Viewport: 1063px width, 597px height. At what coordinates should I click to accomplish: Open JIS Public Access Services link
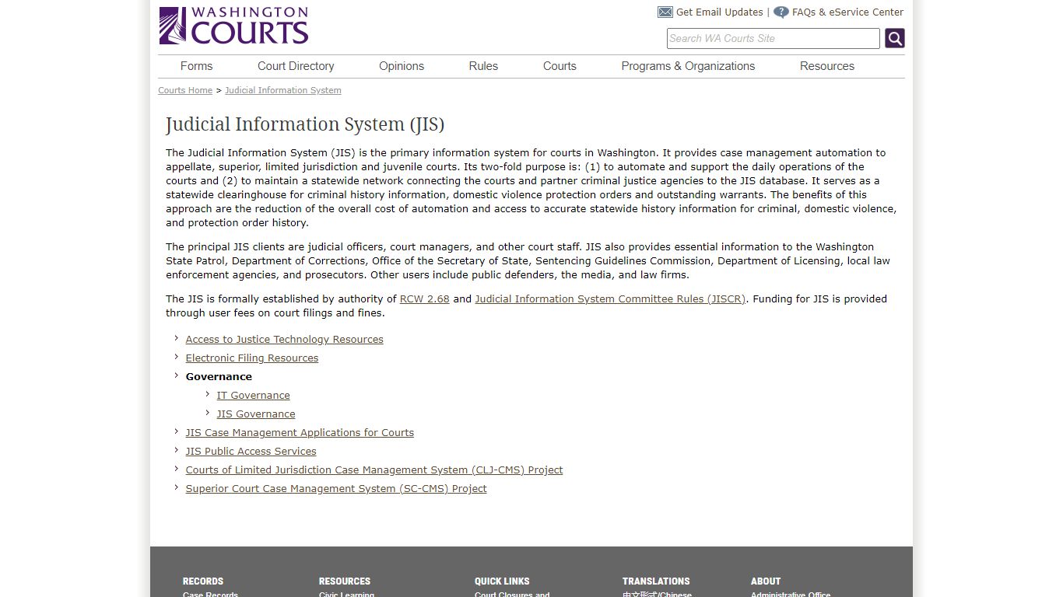251,451
